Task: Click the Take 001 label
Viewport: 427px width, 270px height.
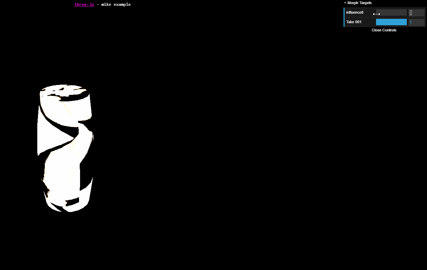Action: (x=354, y=22)
